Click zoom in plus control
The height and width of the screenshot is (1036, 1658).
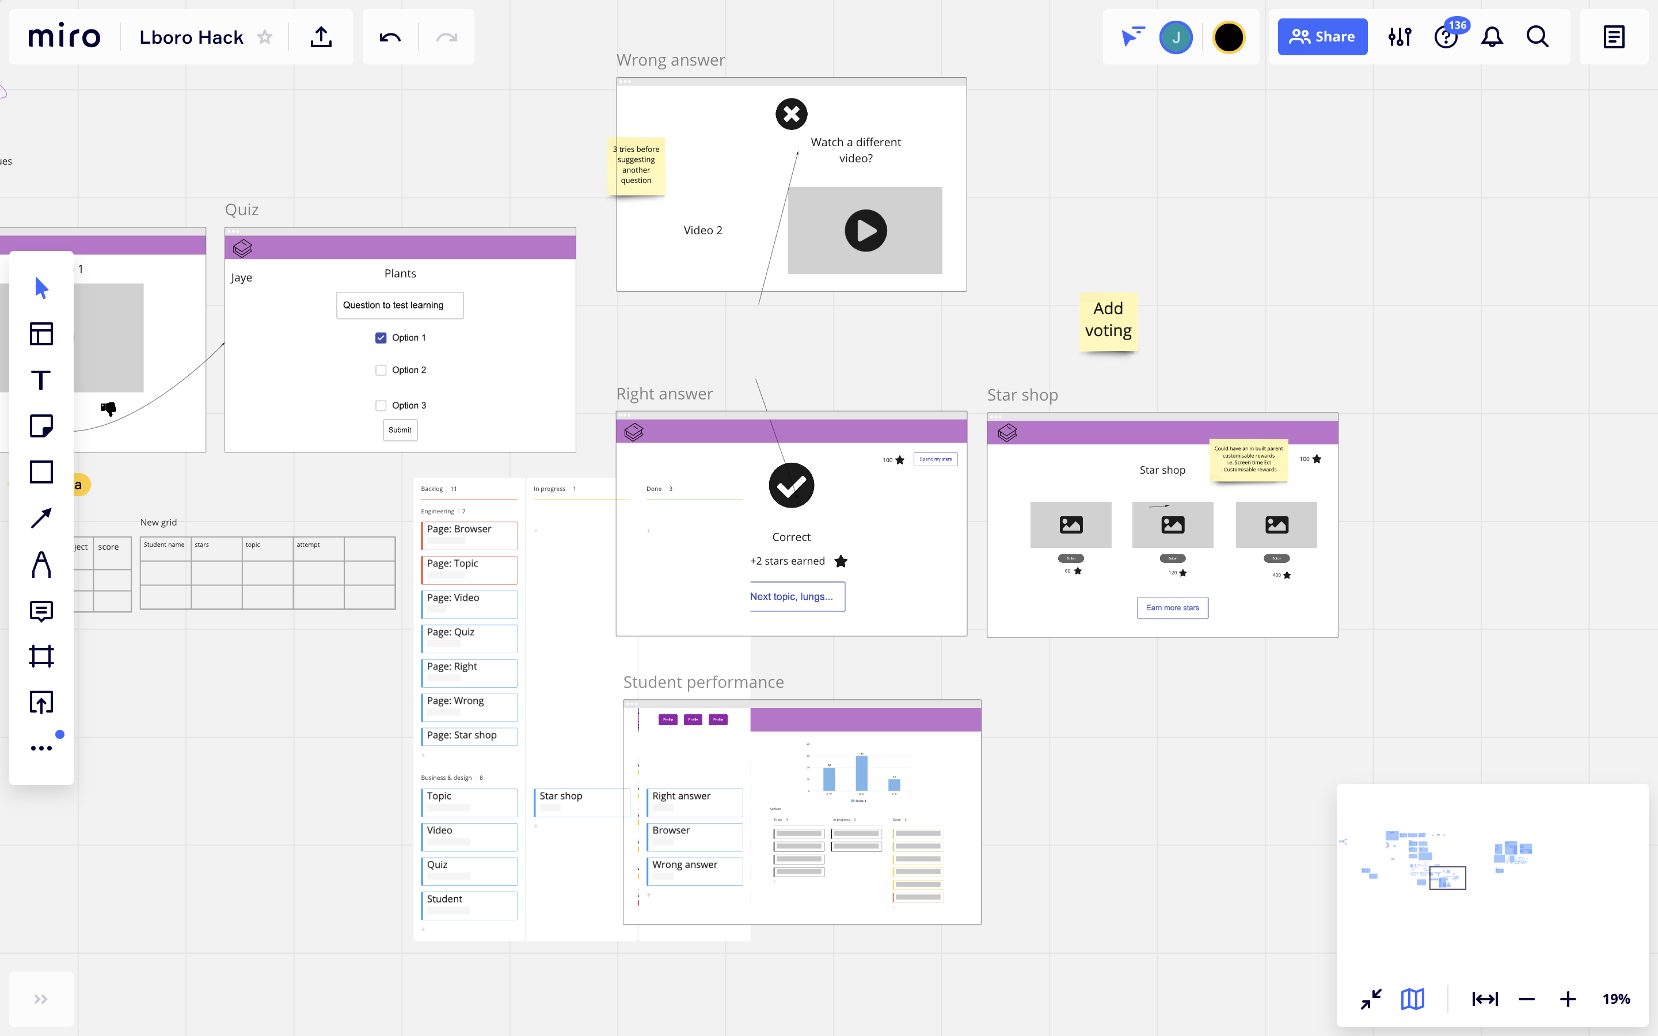click(1568, 999)
